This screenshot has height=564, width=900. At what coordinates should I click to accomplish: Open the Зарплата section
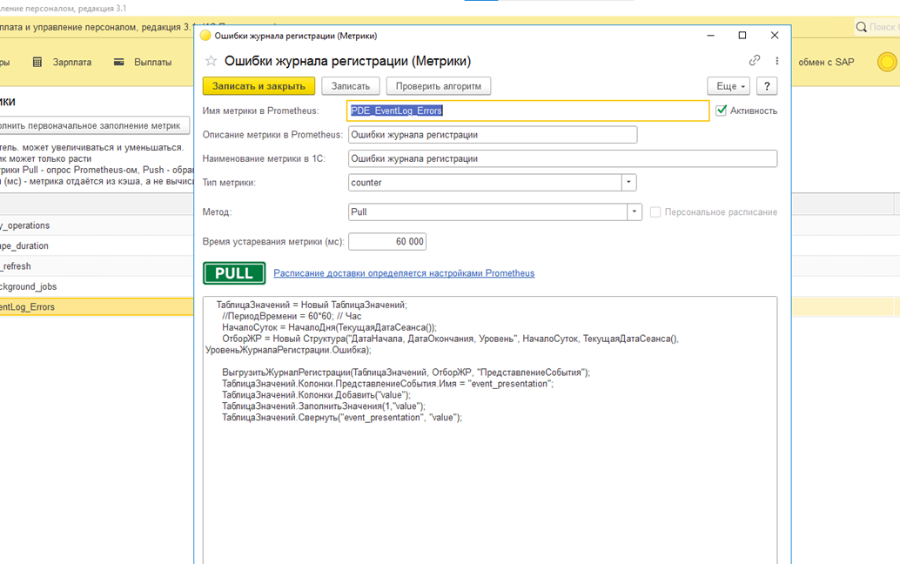point(63,63)
